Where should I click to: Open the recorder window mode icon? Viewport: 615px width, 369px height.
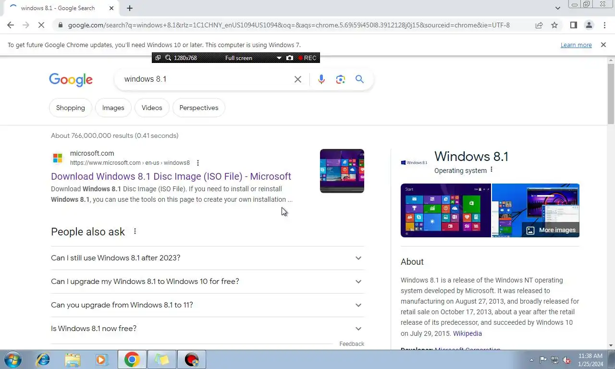point(158,58)
